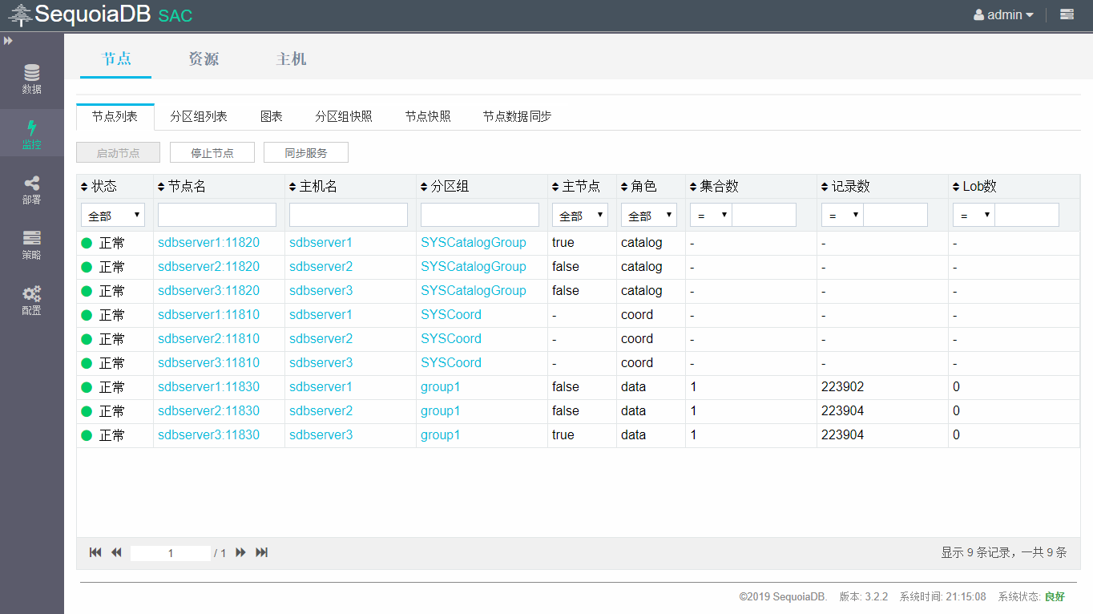
Task: Open the Lob数 comparison operator dropdown
Action: [x=974, y=215]
